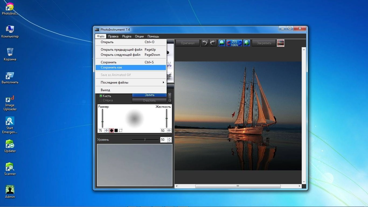Click the sailboat photo on canvas
Screen dimensions: 368x207
238,116
